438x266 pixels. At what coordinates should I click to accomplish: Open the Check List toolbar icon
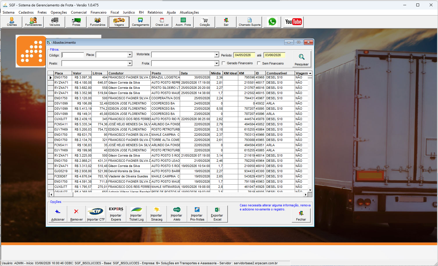click(162, 22)
